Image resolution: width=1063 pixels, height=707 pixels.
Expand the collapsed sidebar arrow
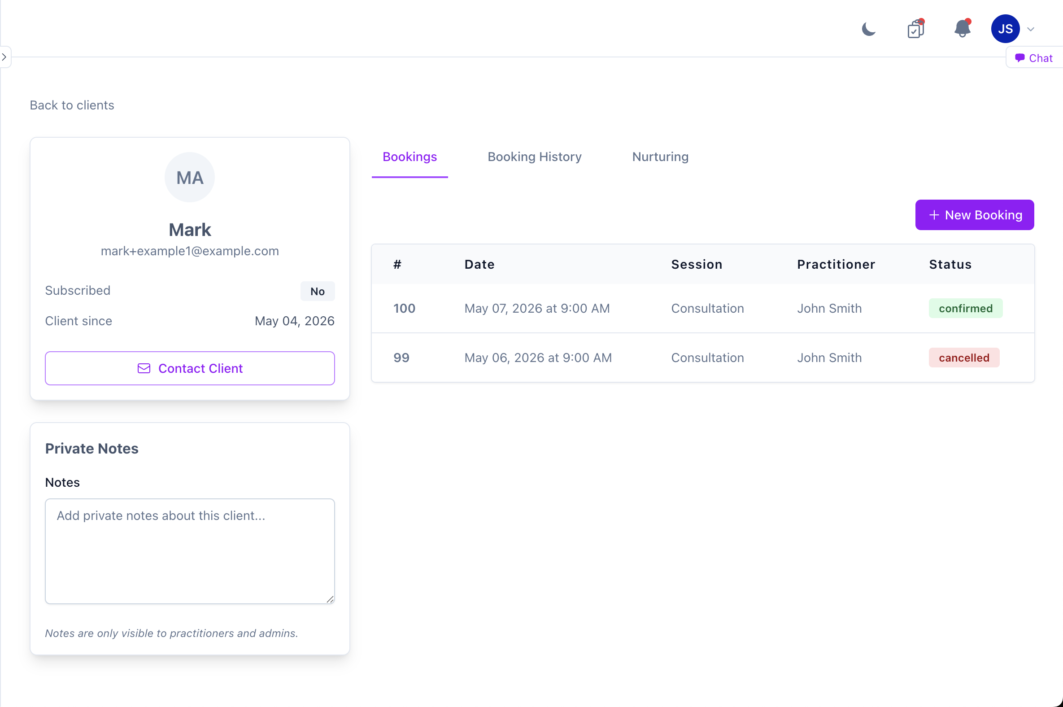pos(4,57)
